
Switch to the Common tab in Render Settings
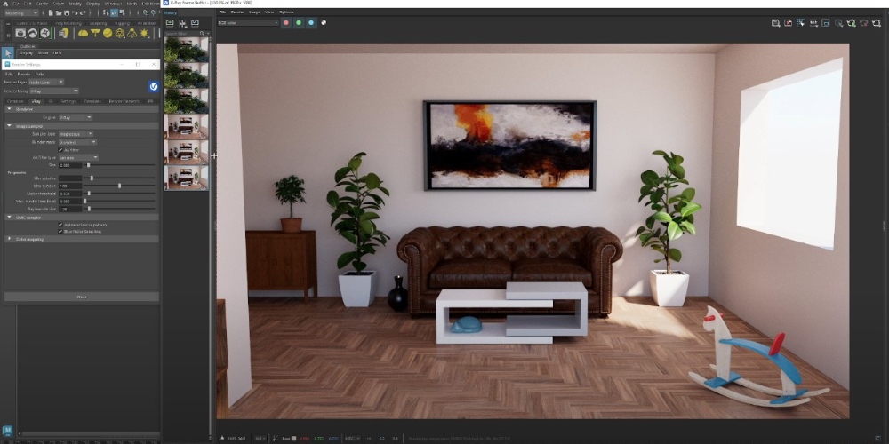click(15, 101)
